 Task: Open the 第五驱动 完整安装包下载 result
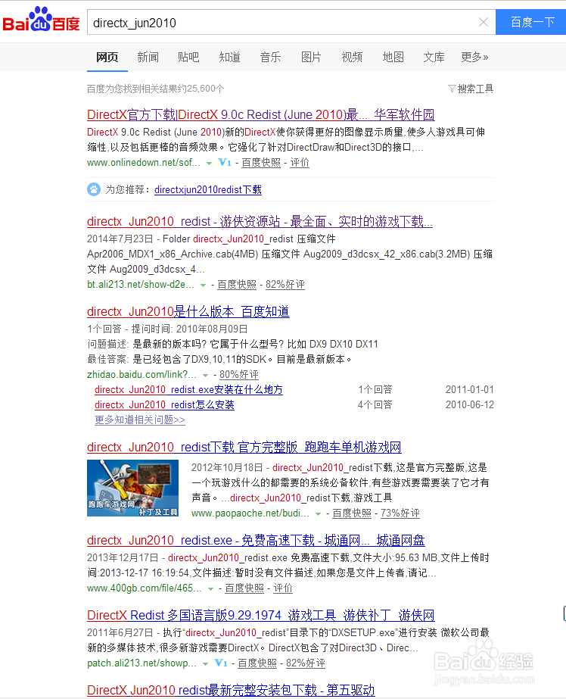pyautogui.click(x=231, y=691)
